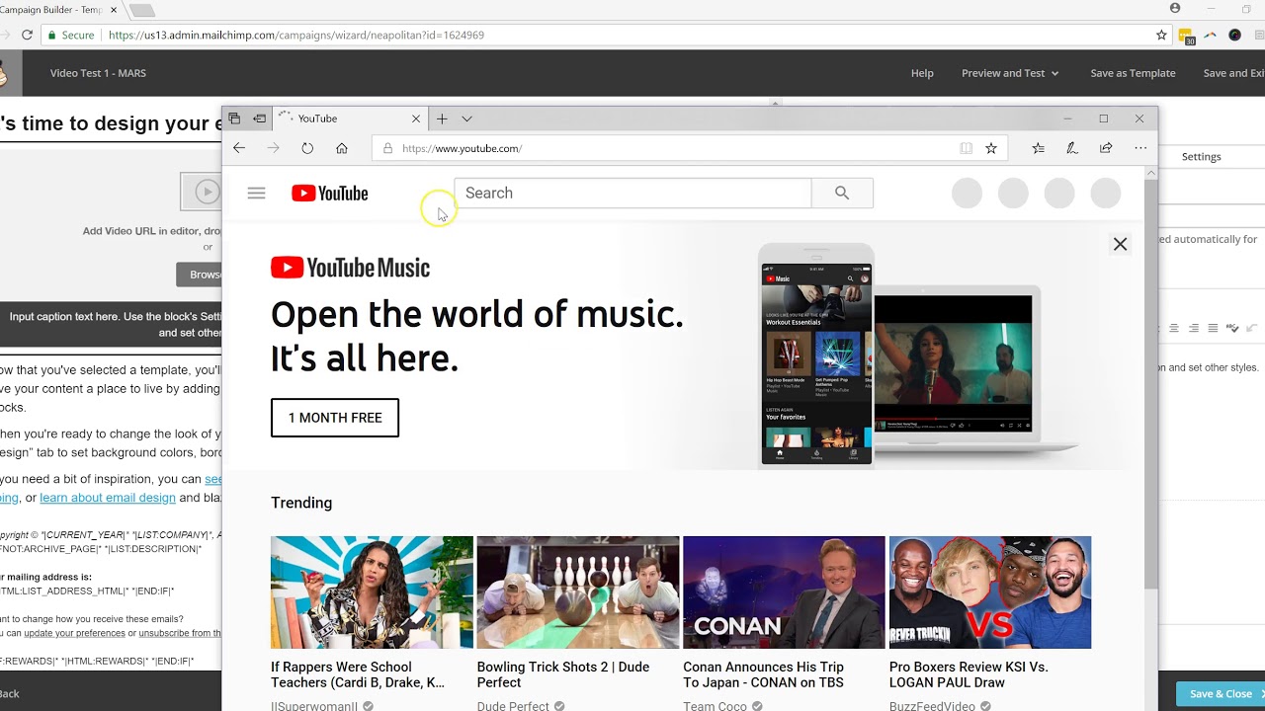The width and height of the screenshot is (1265, 711).
Task: Open Edge web notes pen icon
Action: [1071, 148]
